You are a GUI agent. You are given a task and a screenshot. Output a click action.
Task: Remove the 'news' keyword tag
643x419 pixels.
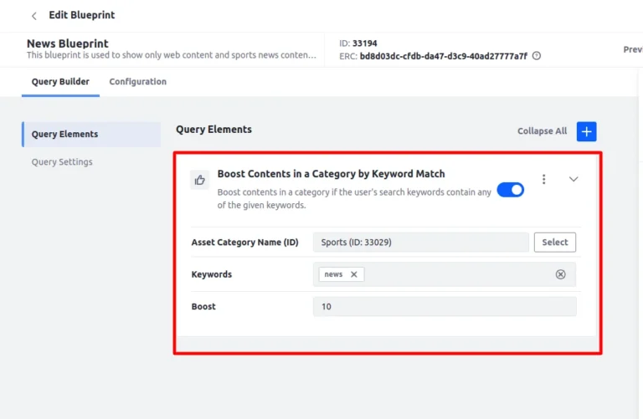click(x=354, y=274)
